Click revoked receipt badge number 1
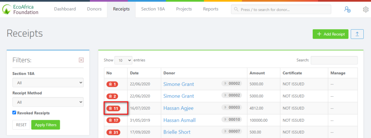371x138 pixels. (x=112, y=84)
